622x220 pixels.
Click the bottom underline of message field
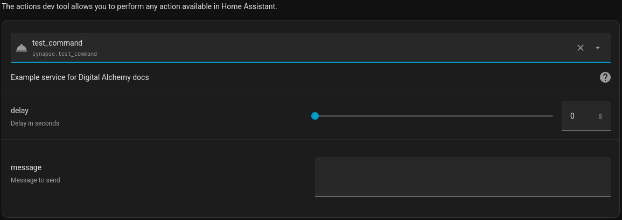462,196
